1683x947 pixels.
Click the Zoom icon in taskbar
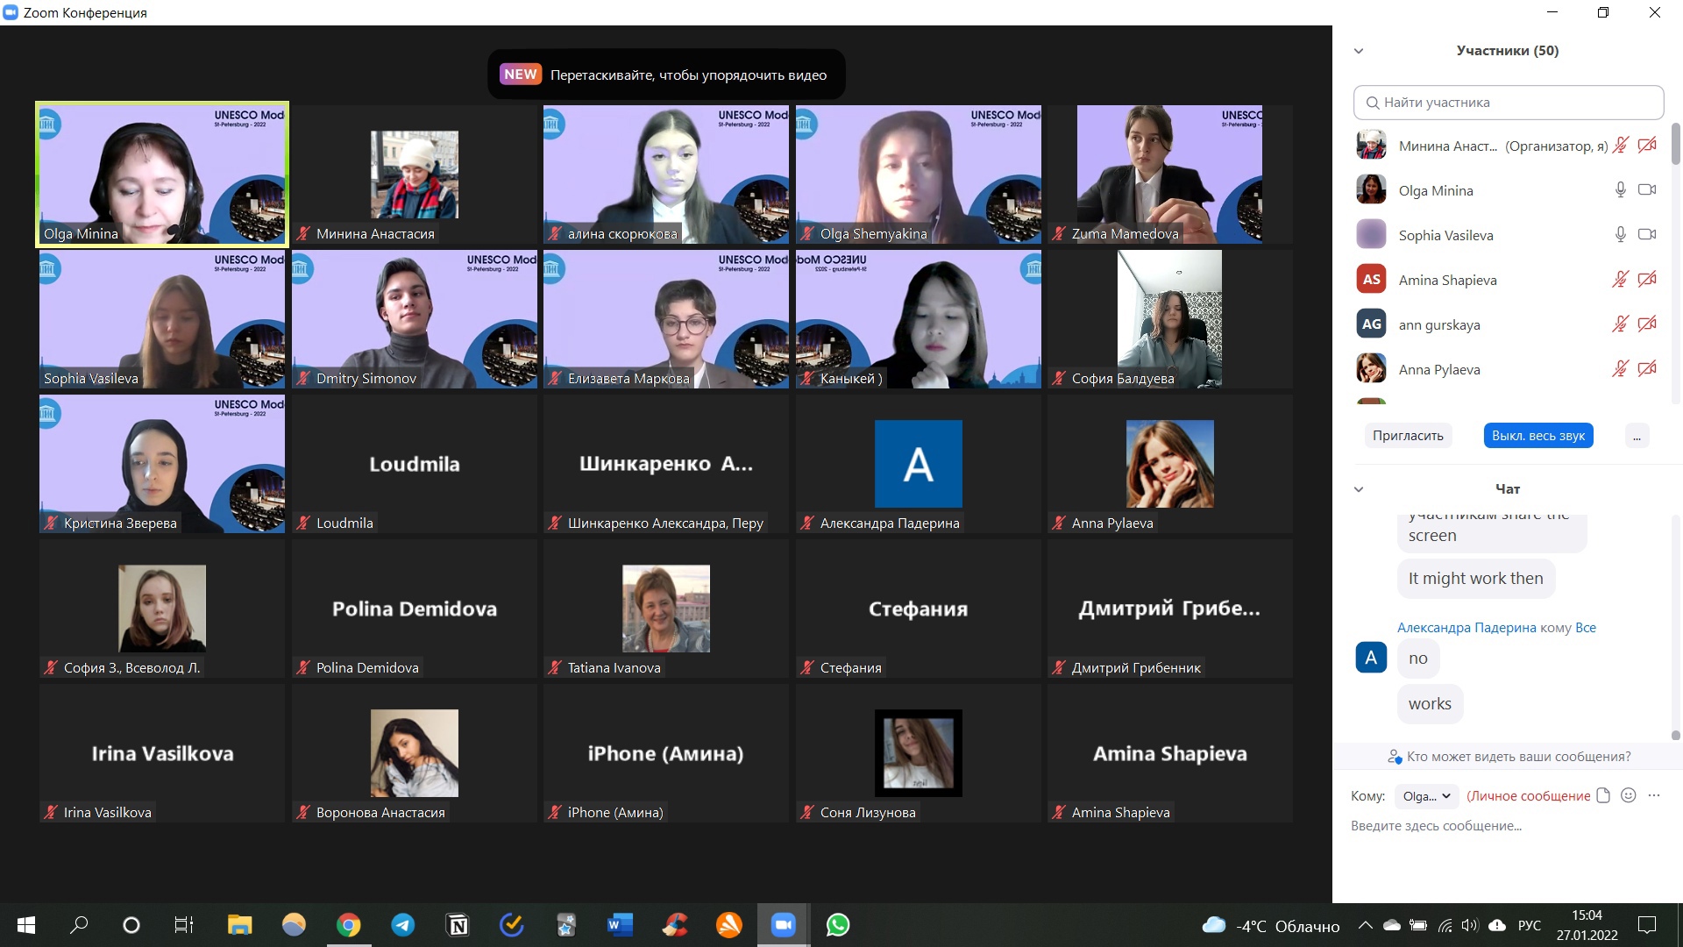coord(783,925)
